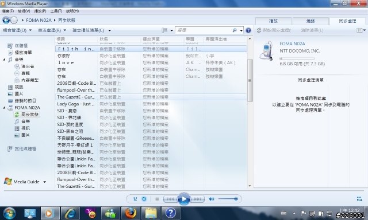
Task: Select Pictures under the FOMA N02A device
Action: [22, 135]
